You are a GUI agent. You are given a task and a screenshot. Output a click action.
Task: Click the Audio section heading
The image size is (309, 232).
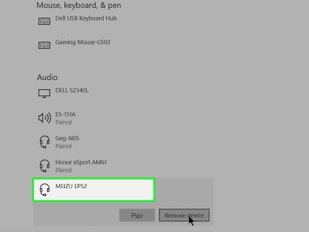click(47, 77)
